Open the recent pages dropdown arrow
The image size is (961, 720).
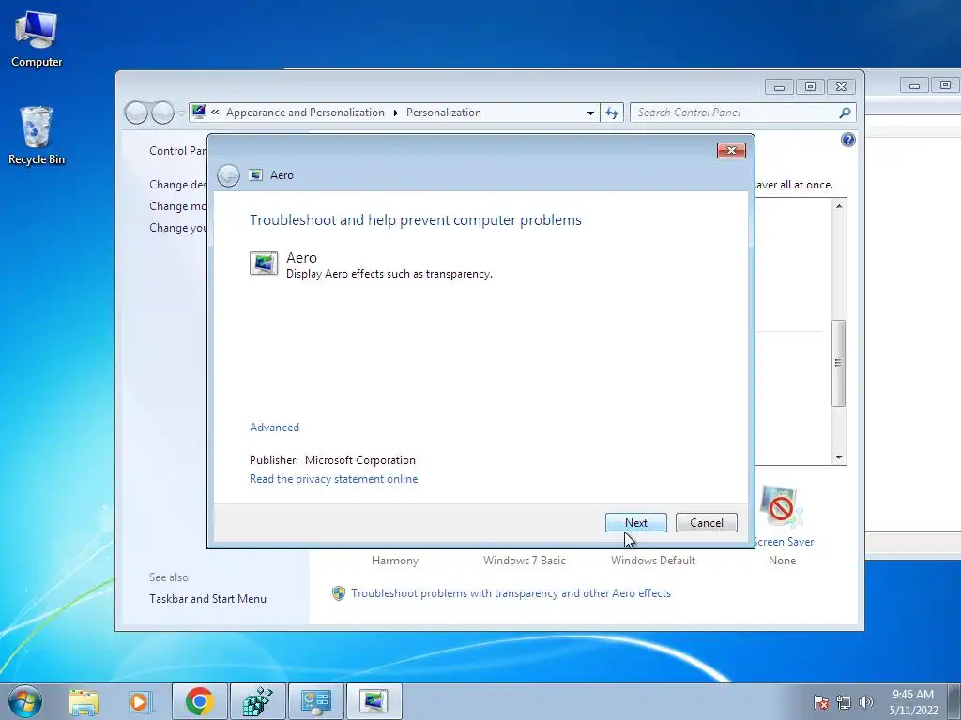click(x=181, y=113)
